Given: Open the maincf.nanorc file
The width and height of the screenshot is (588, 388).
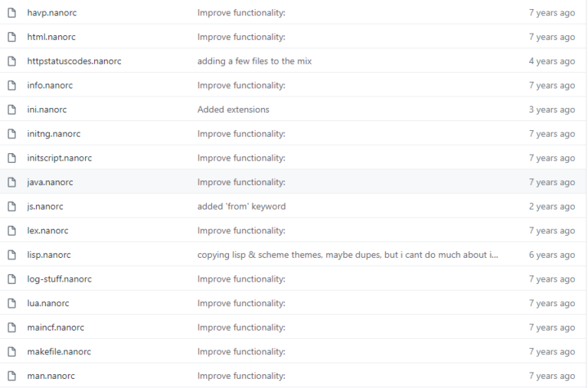Looking at the screenshot, I should tap(55, 328).
